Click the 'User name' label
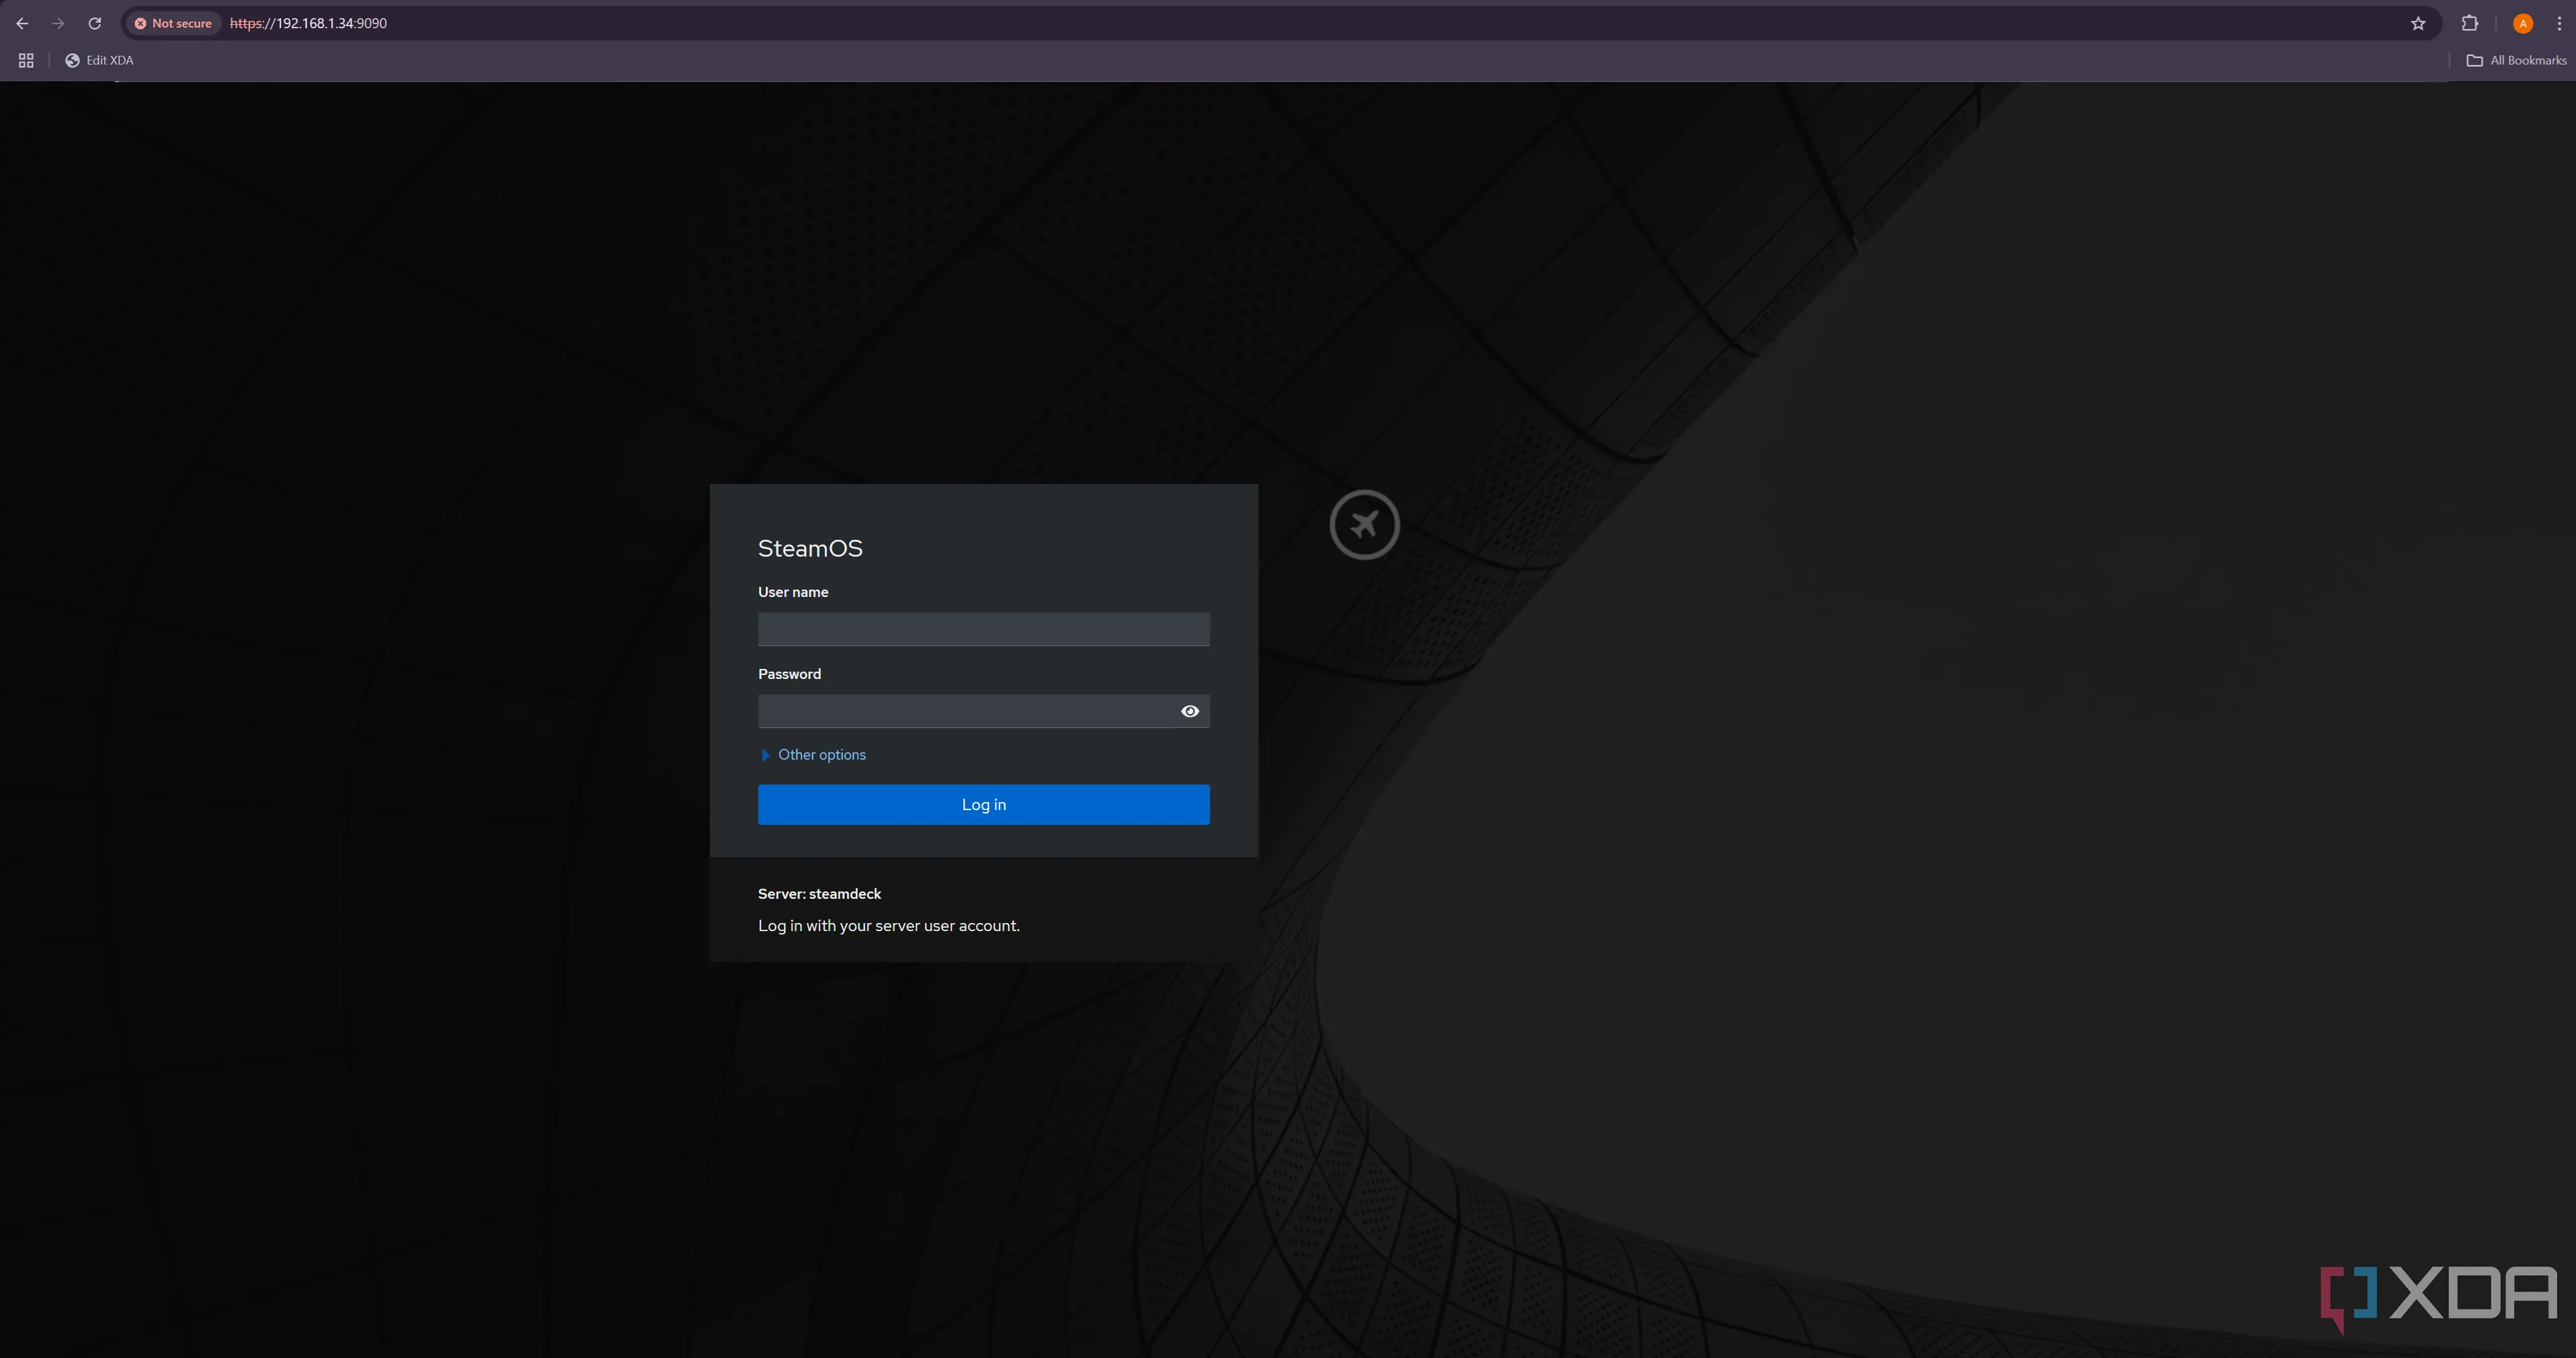The image size is (2576, 1358). click(x=792, y=591)
